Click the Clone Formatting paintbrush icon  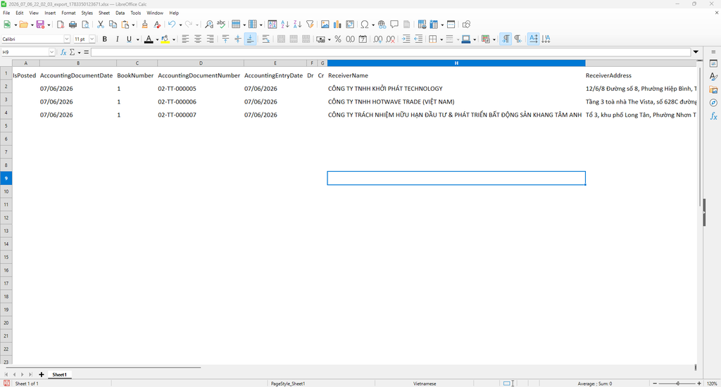(145, 25)
